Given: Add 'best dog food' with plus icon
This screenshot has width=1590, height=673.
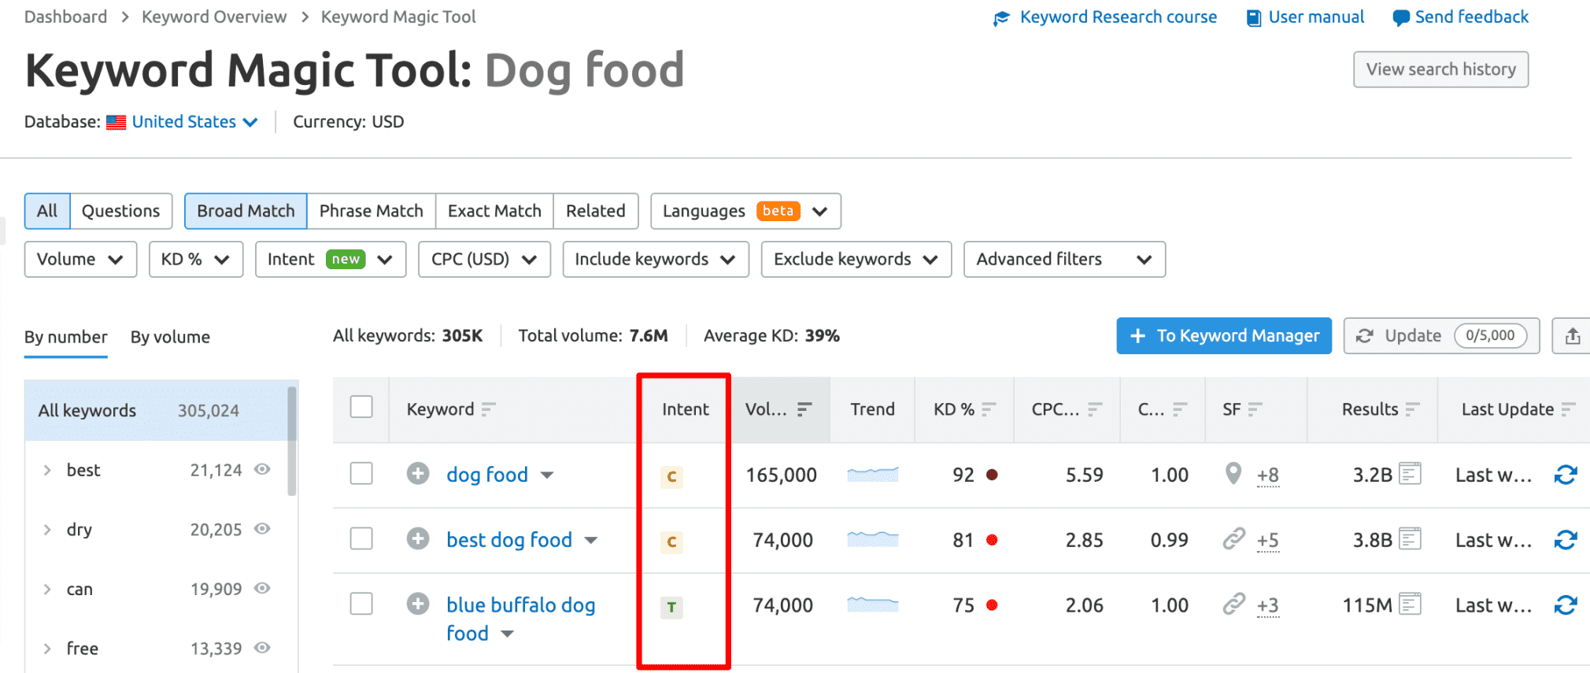Looking at the screenshot, I should coord(418,538).
